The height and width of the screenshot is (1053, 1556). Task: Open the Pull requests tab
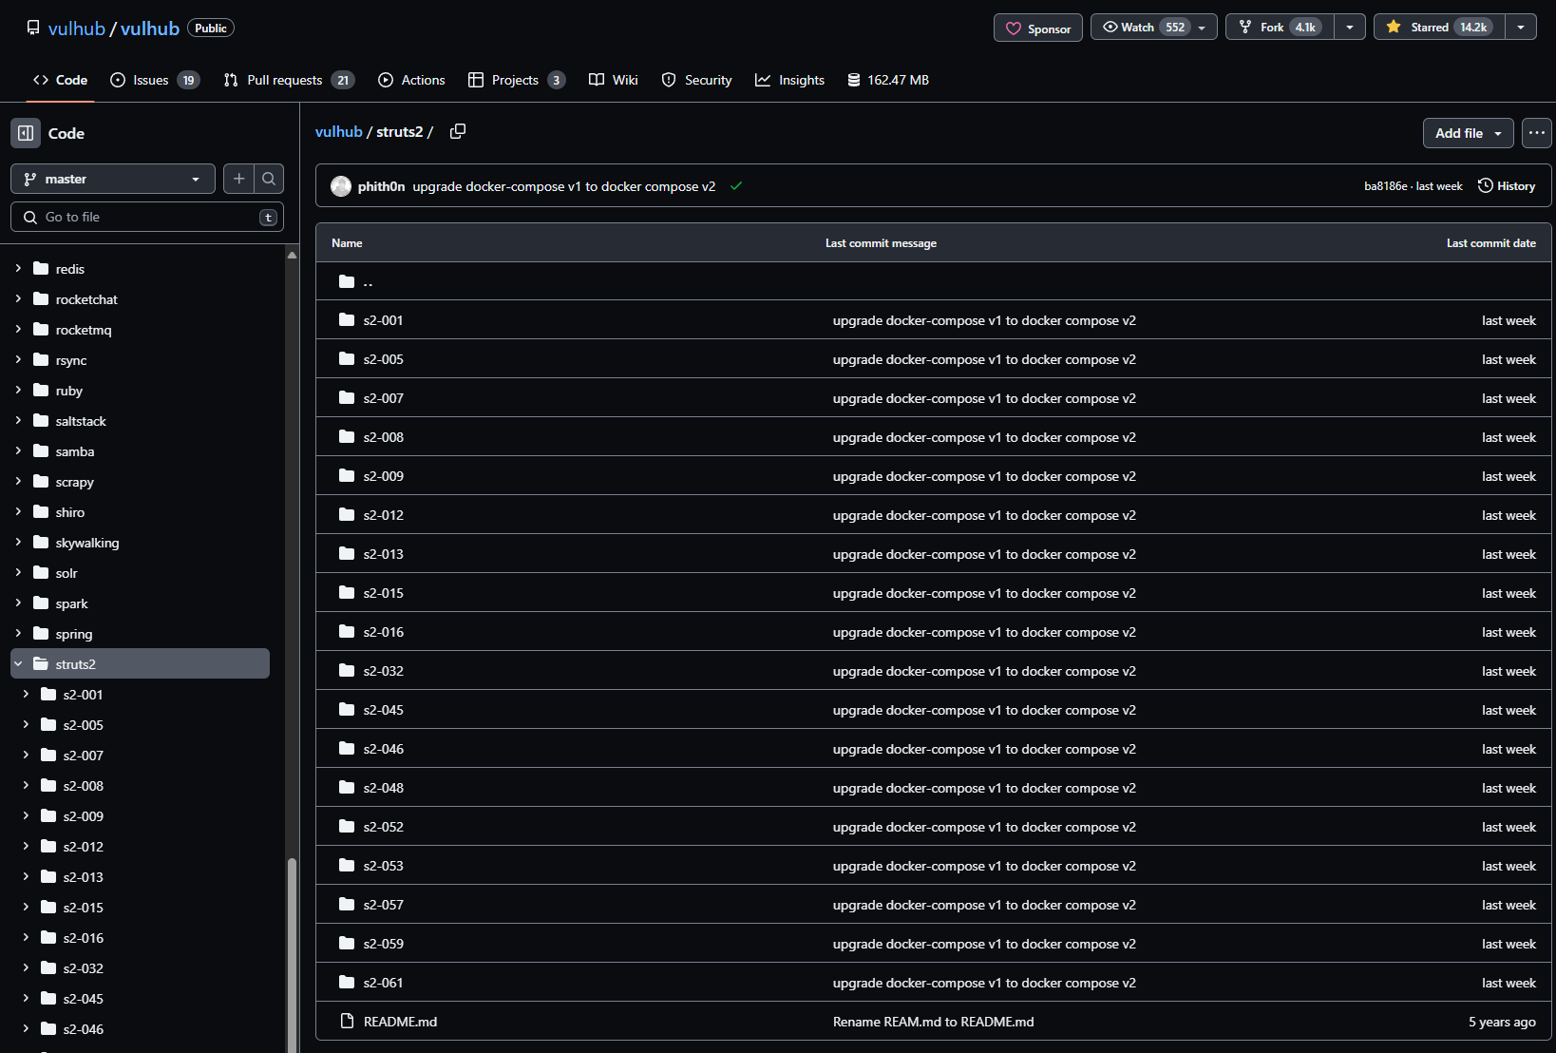click(x=289, y=80)
